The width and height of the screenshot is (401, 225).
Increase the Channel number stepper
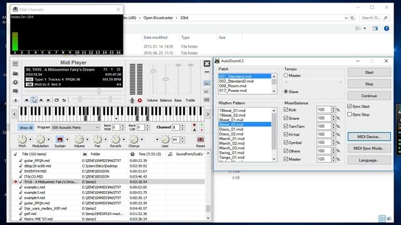(x=182, y=126)
